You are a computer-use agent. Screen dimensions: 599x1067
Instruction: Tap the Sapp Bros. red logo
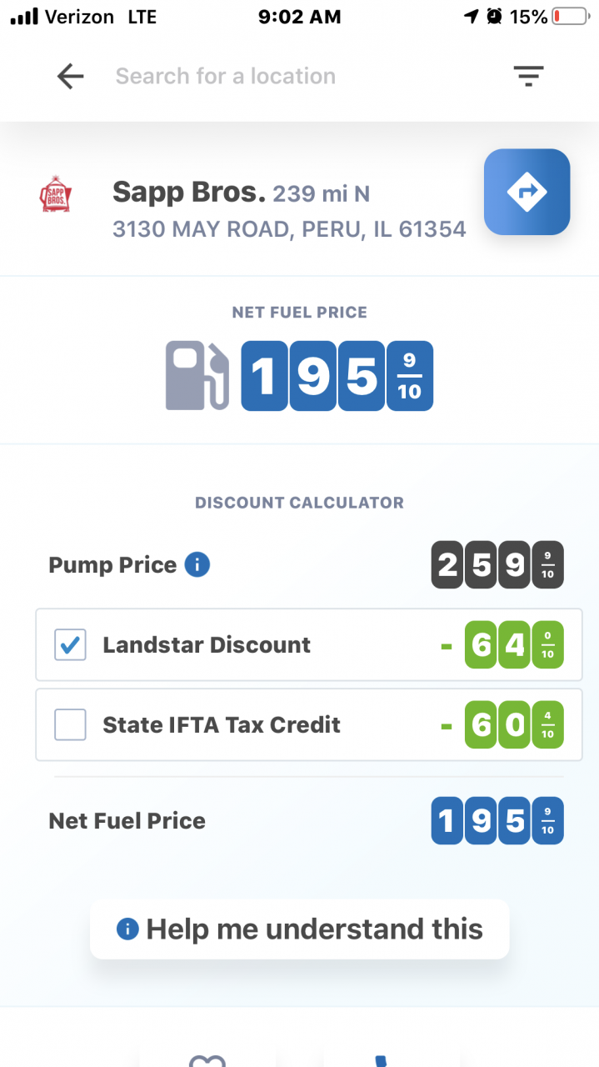click(x=56, y=195)
